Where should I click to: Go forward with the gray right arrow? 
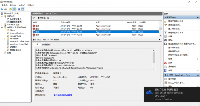click(6, 9)
